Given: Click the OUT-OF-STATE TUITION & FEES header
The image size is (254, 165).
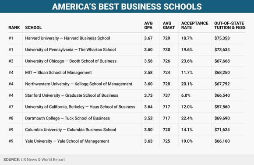Looking at the screenshot, I should tap(230, 25).
